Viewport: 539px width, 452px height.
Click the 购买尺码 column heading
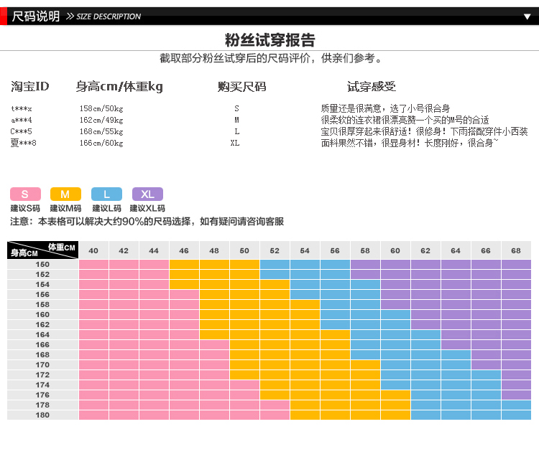(241, 87)
